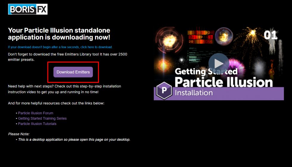Click 'And for more helpful resources' text
Screen dimensions: 292x167
coord(56,103)
